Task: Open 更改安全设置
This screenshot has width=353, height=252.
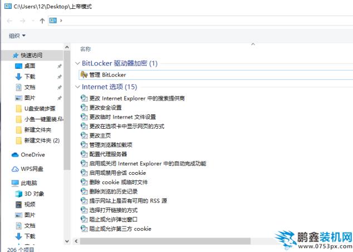Action: point(105,108)
